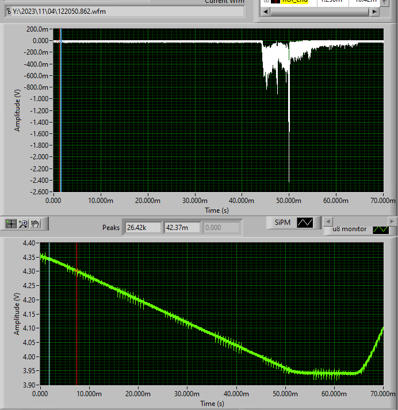Click the lower graph Amplitude (V) axis label
398x410 pixels.
pos(17,314)
